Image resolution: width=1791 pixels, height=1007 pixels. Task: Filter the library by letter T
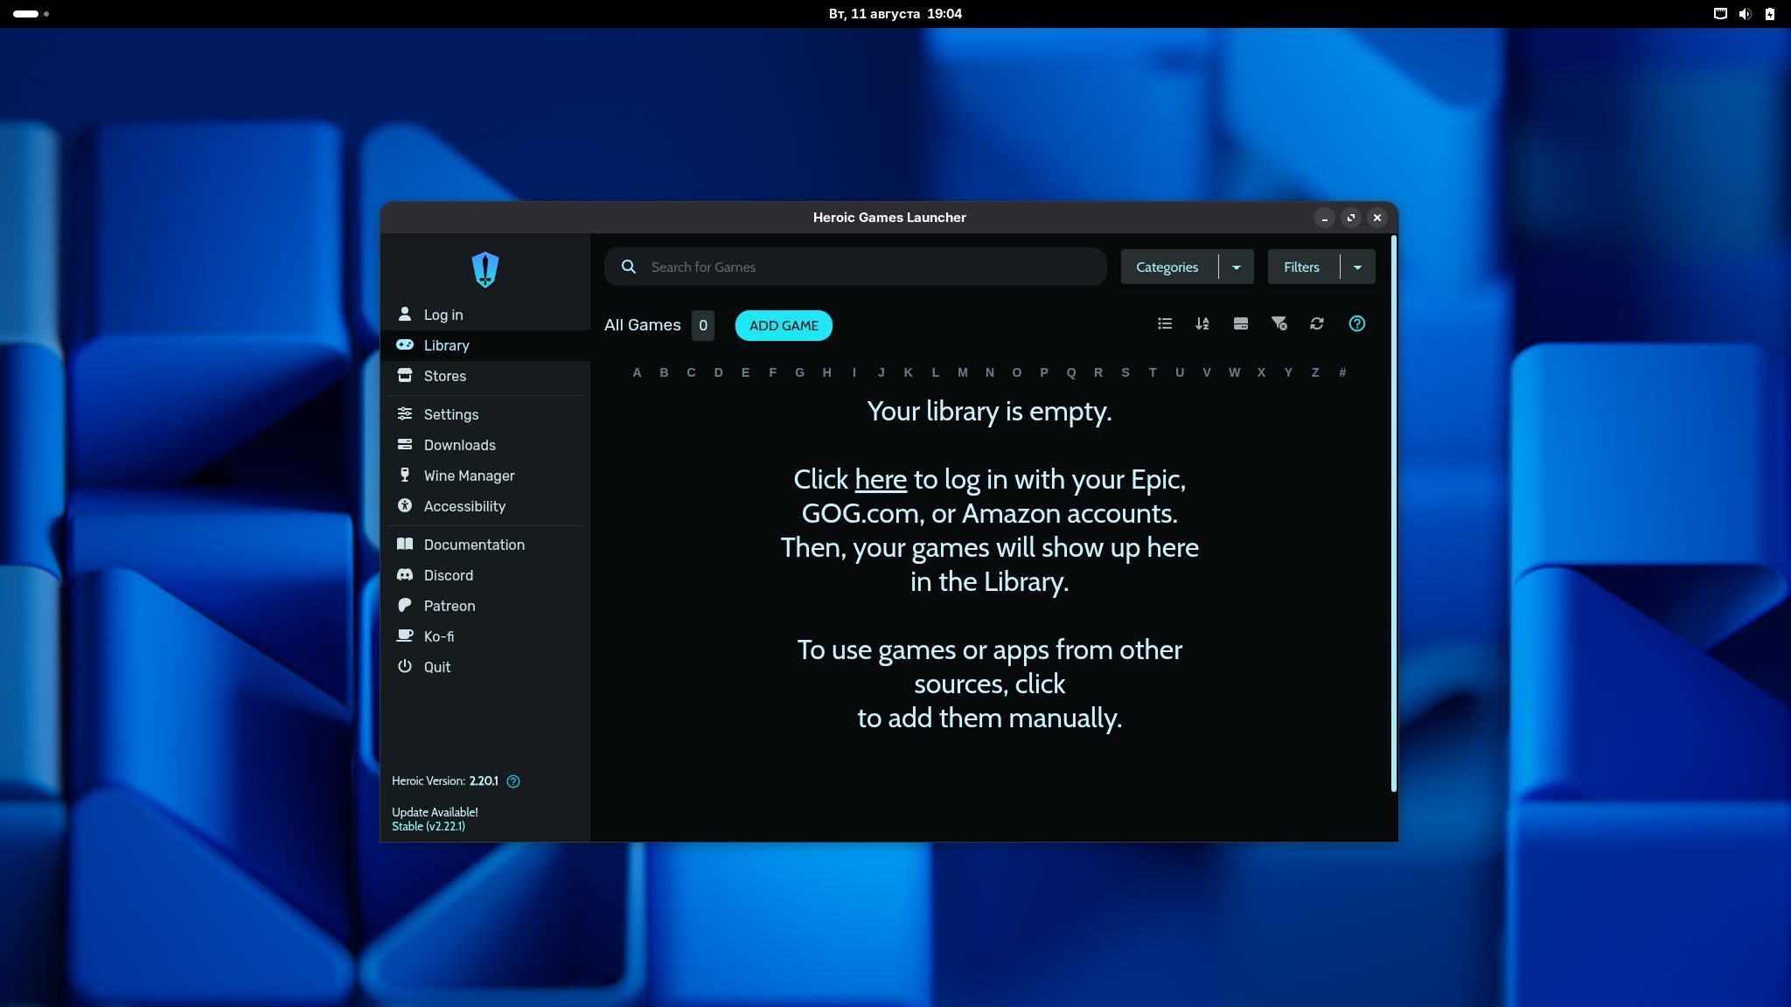point(1152,372)
